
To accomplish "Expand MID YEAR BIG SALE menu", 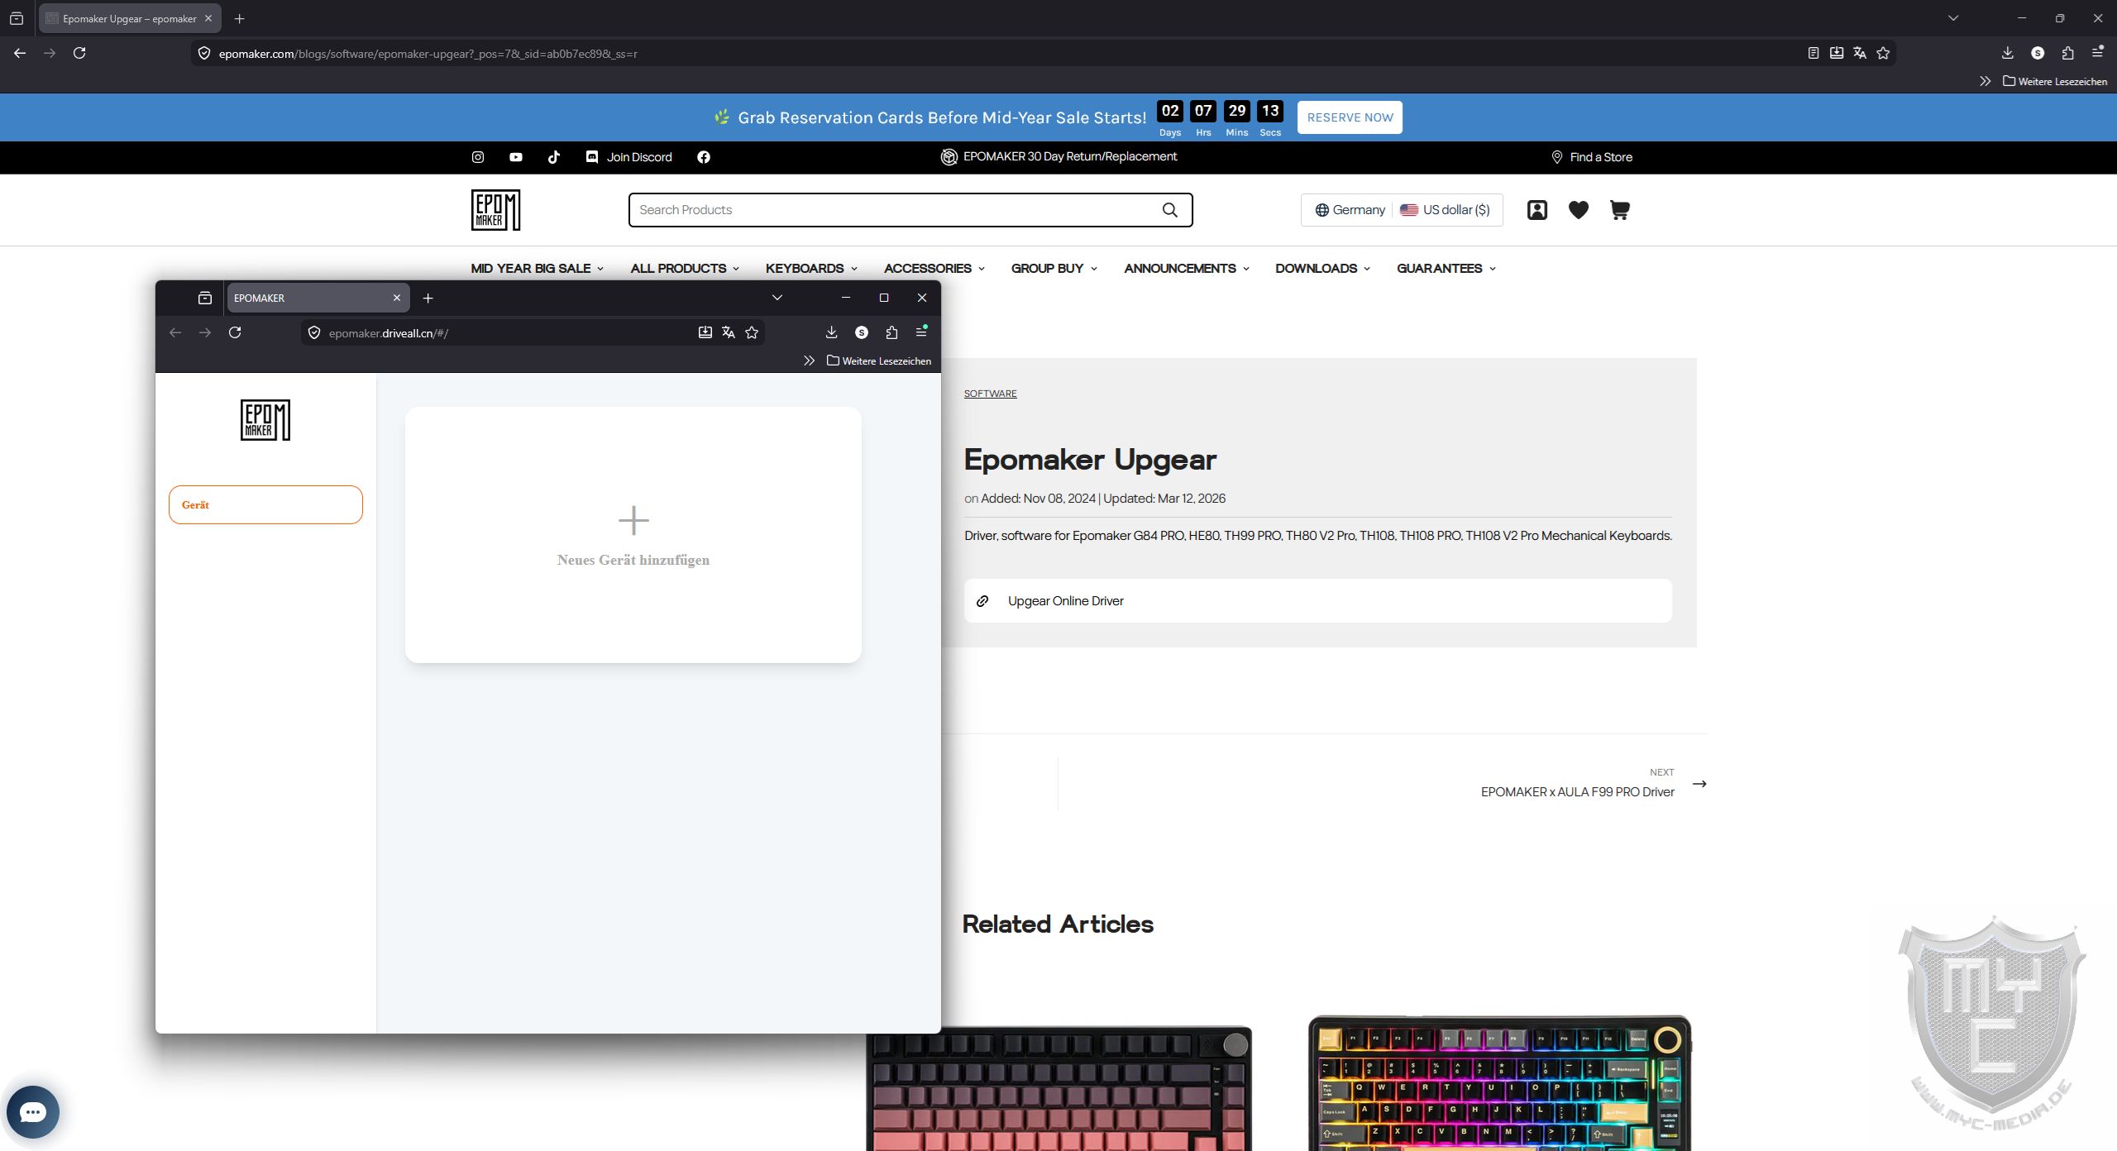I will point(538,269).
